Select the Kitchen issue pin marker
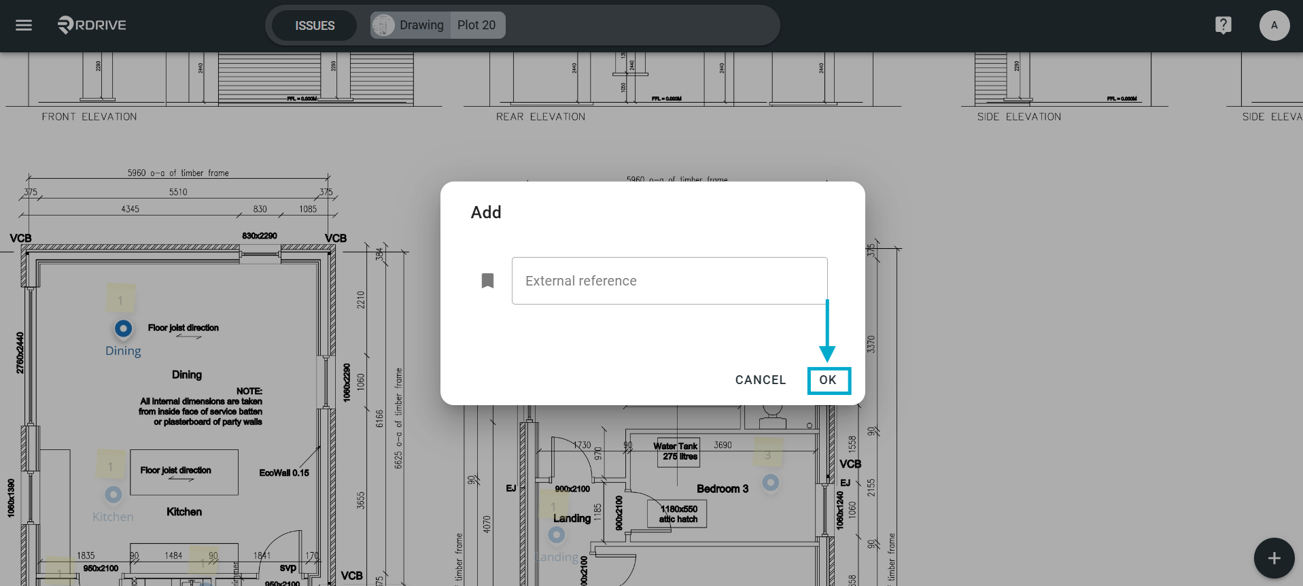This screenshot has width=1303, height=586. (114, 495)
